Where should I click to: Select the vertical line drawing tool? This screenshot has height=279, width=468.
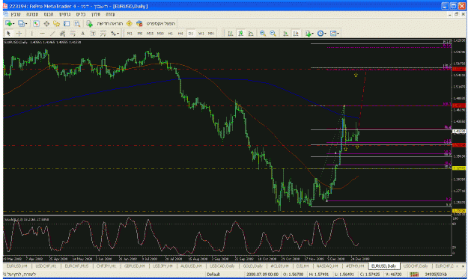click(x=32, y=34)
